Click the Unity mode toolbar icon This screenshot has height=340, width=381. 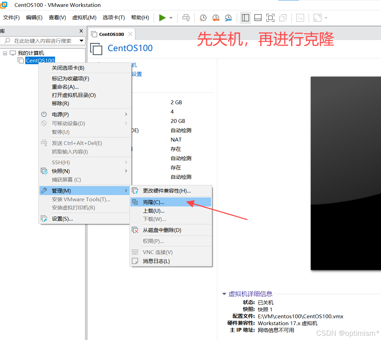click(283, 18)
